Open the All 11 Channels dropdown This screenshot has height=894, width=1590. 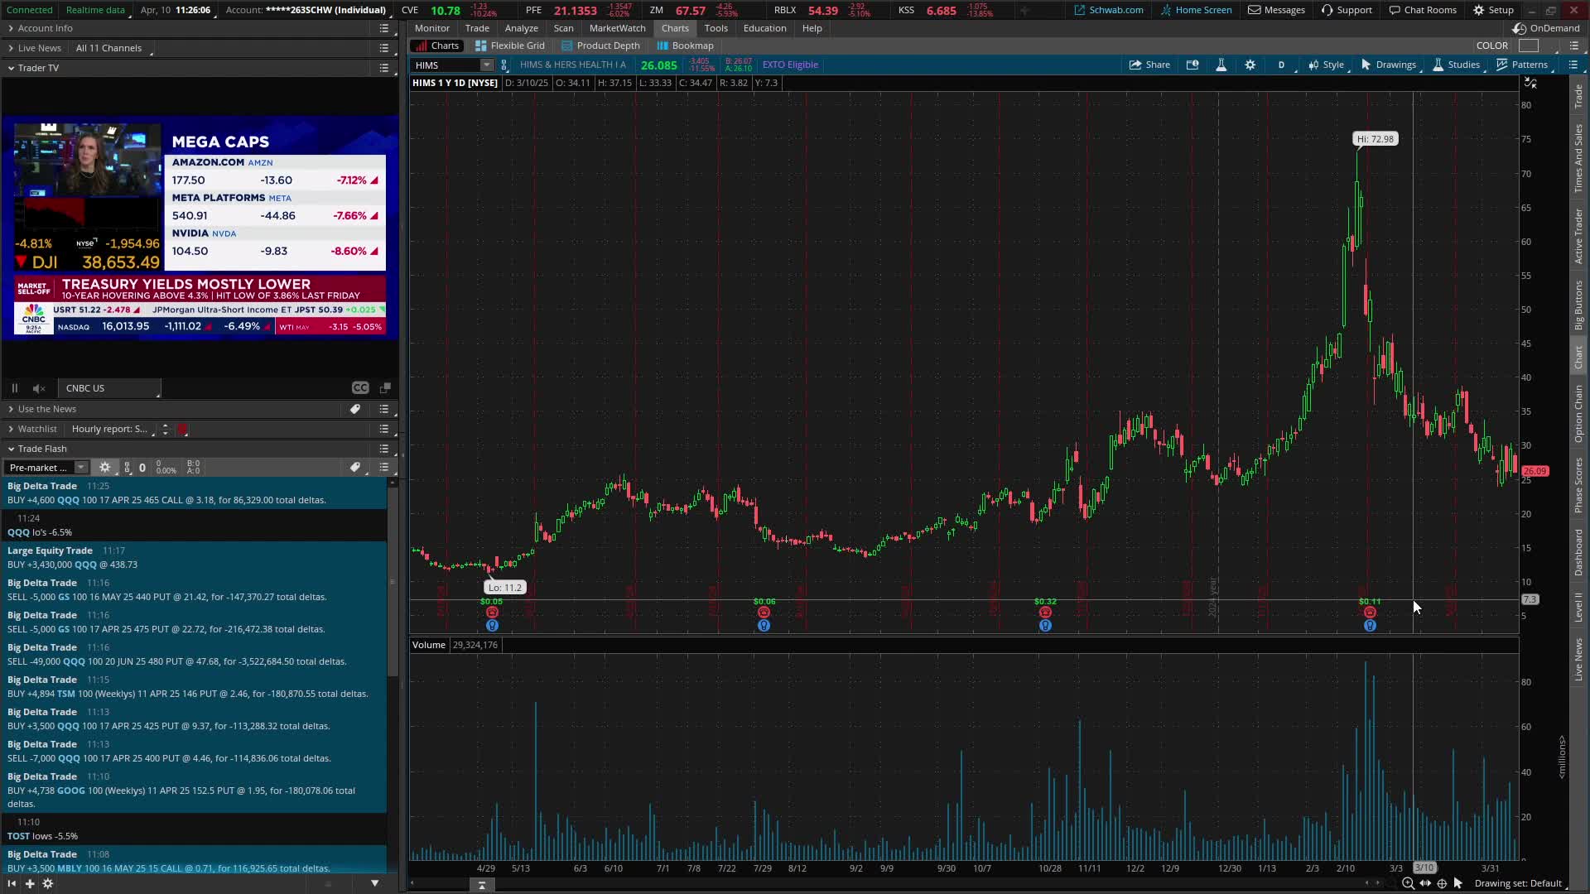click(113, 48)
